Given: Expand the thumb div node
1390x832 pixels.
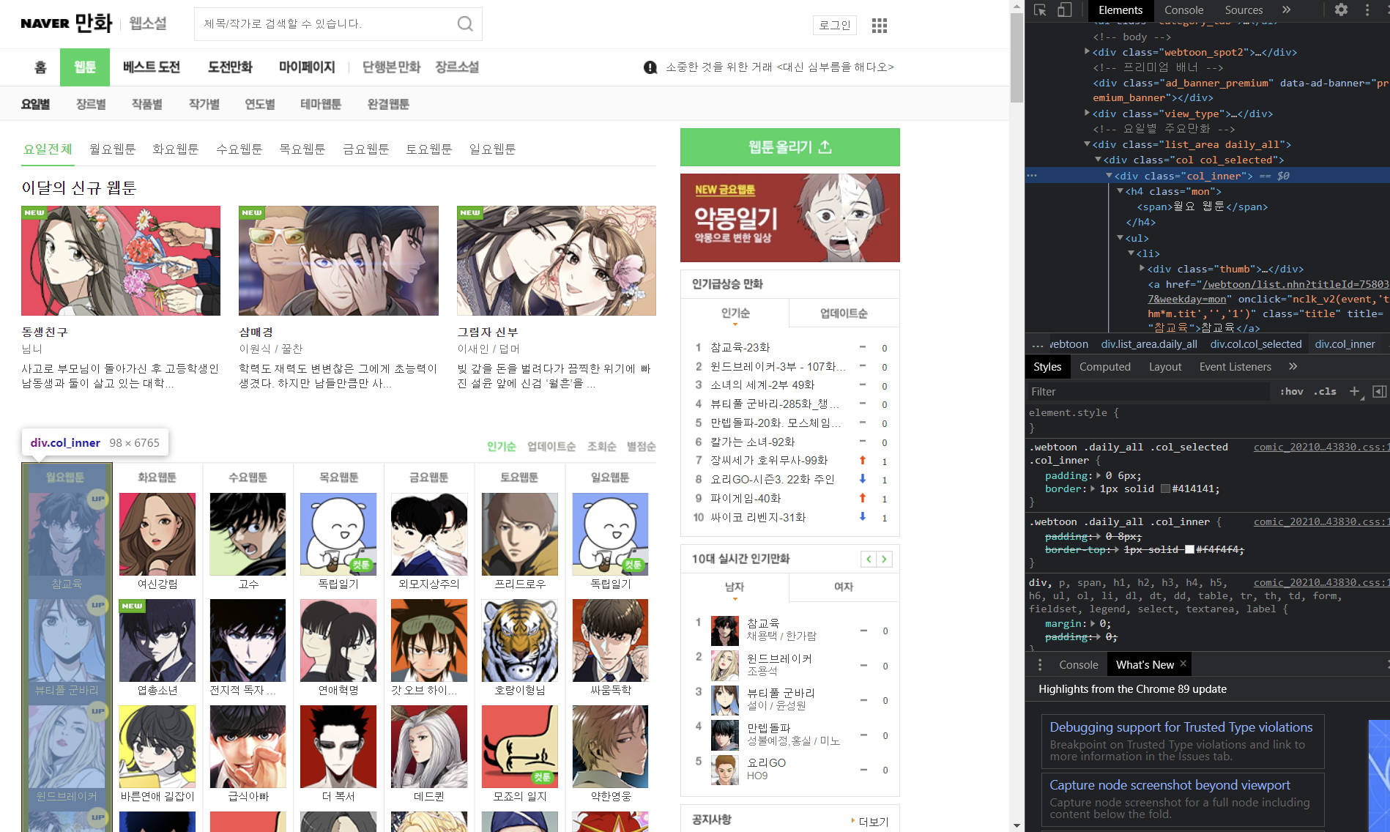Looking at the screenshot, I should click(1142, 269).
